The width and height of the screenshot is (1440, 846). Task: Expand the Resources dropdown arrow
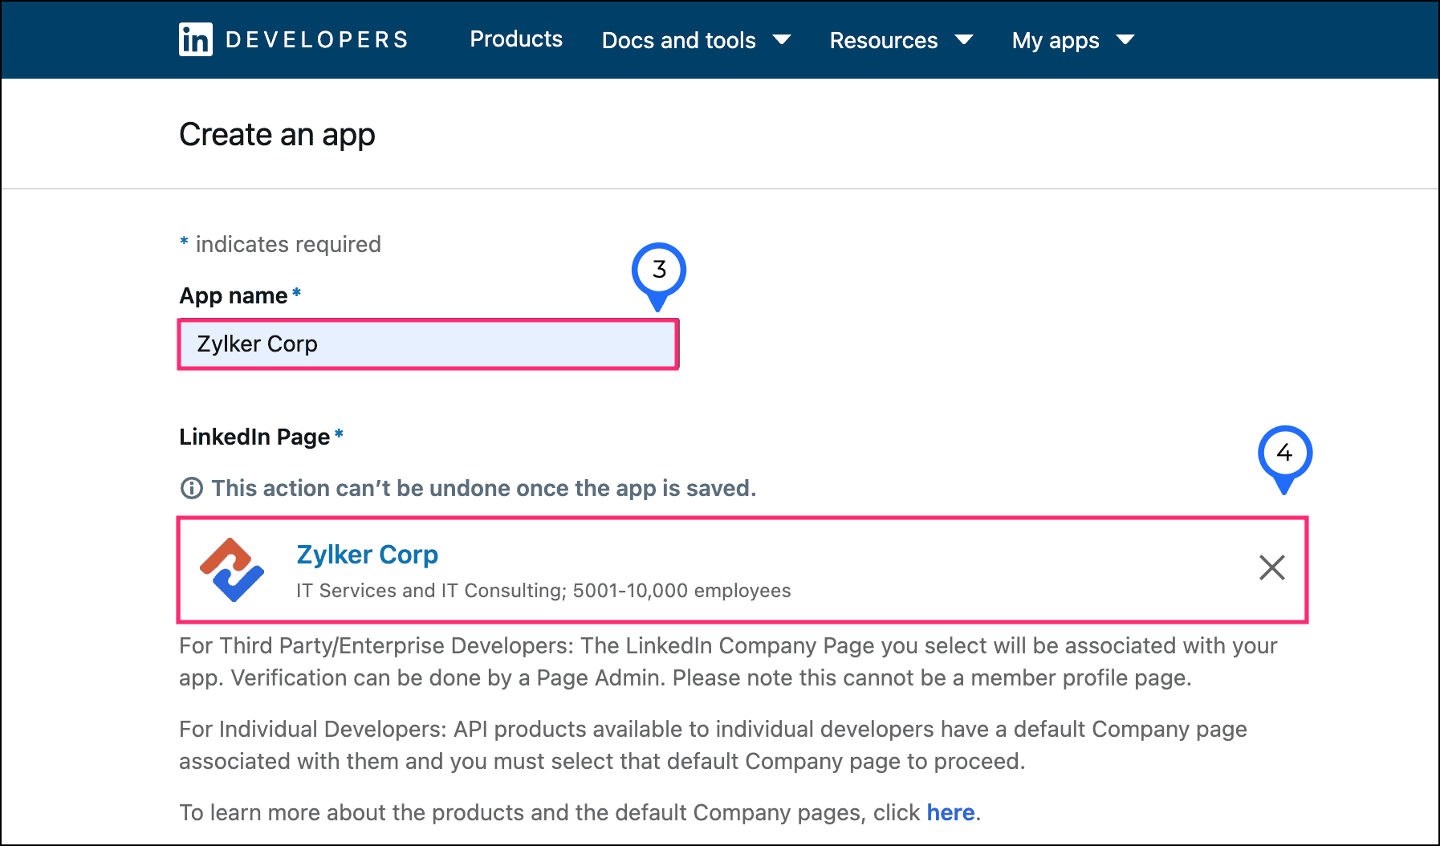coord(964,40)
